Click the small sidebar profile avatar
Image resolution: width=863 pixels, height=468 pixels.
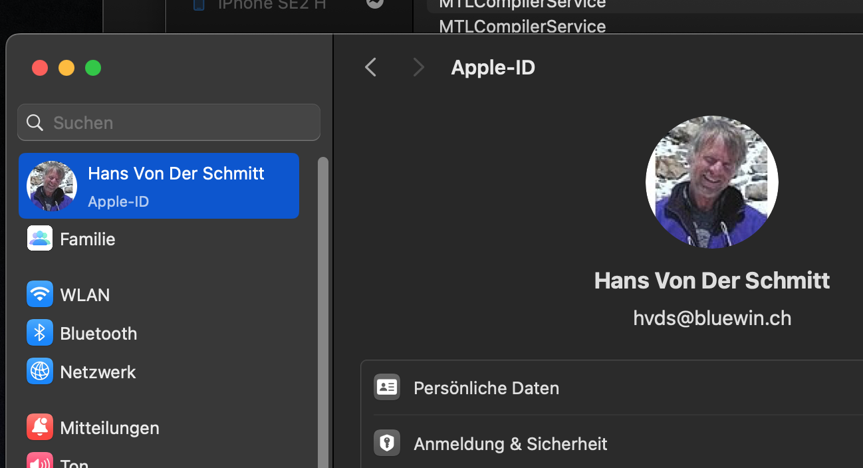pos(52,185)
